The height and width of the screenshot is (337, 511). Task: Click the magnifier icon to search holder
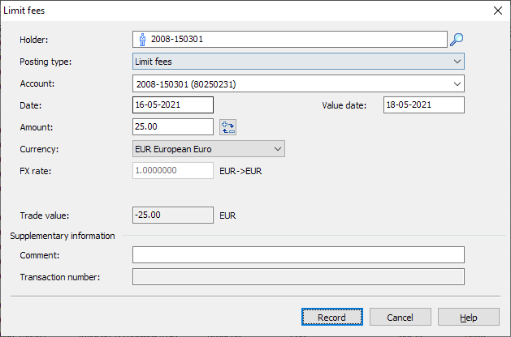click(457, 39)
